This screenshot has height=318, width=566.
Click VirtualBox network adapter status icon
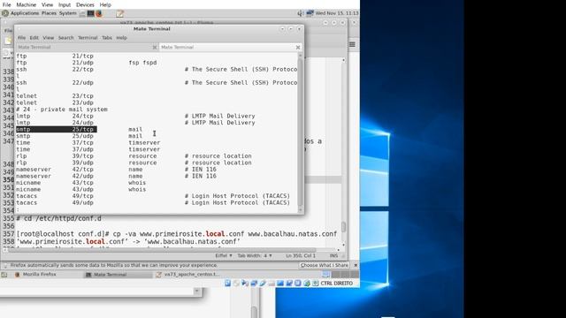tap(254, 284)
